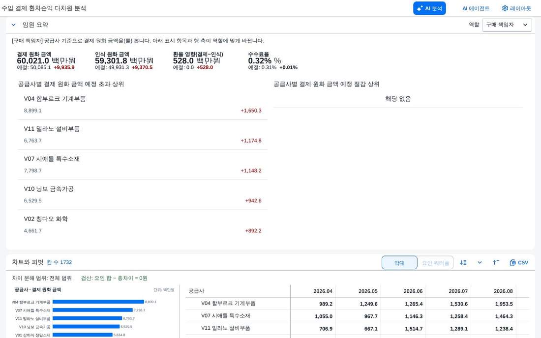Screen dimensions: 541x338
Task: Open the 레이아웃 gear settings
Action: pos(516,8)
